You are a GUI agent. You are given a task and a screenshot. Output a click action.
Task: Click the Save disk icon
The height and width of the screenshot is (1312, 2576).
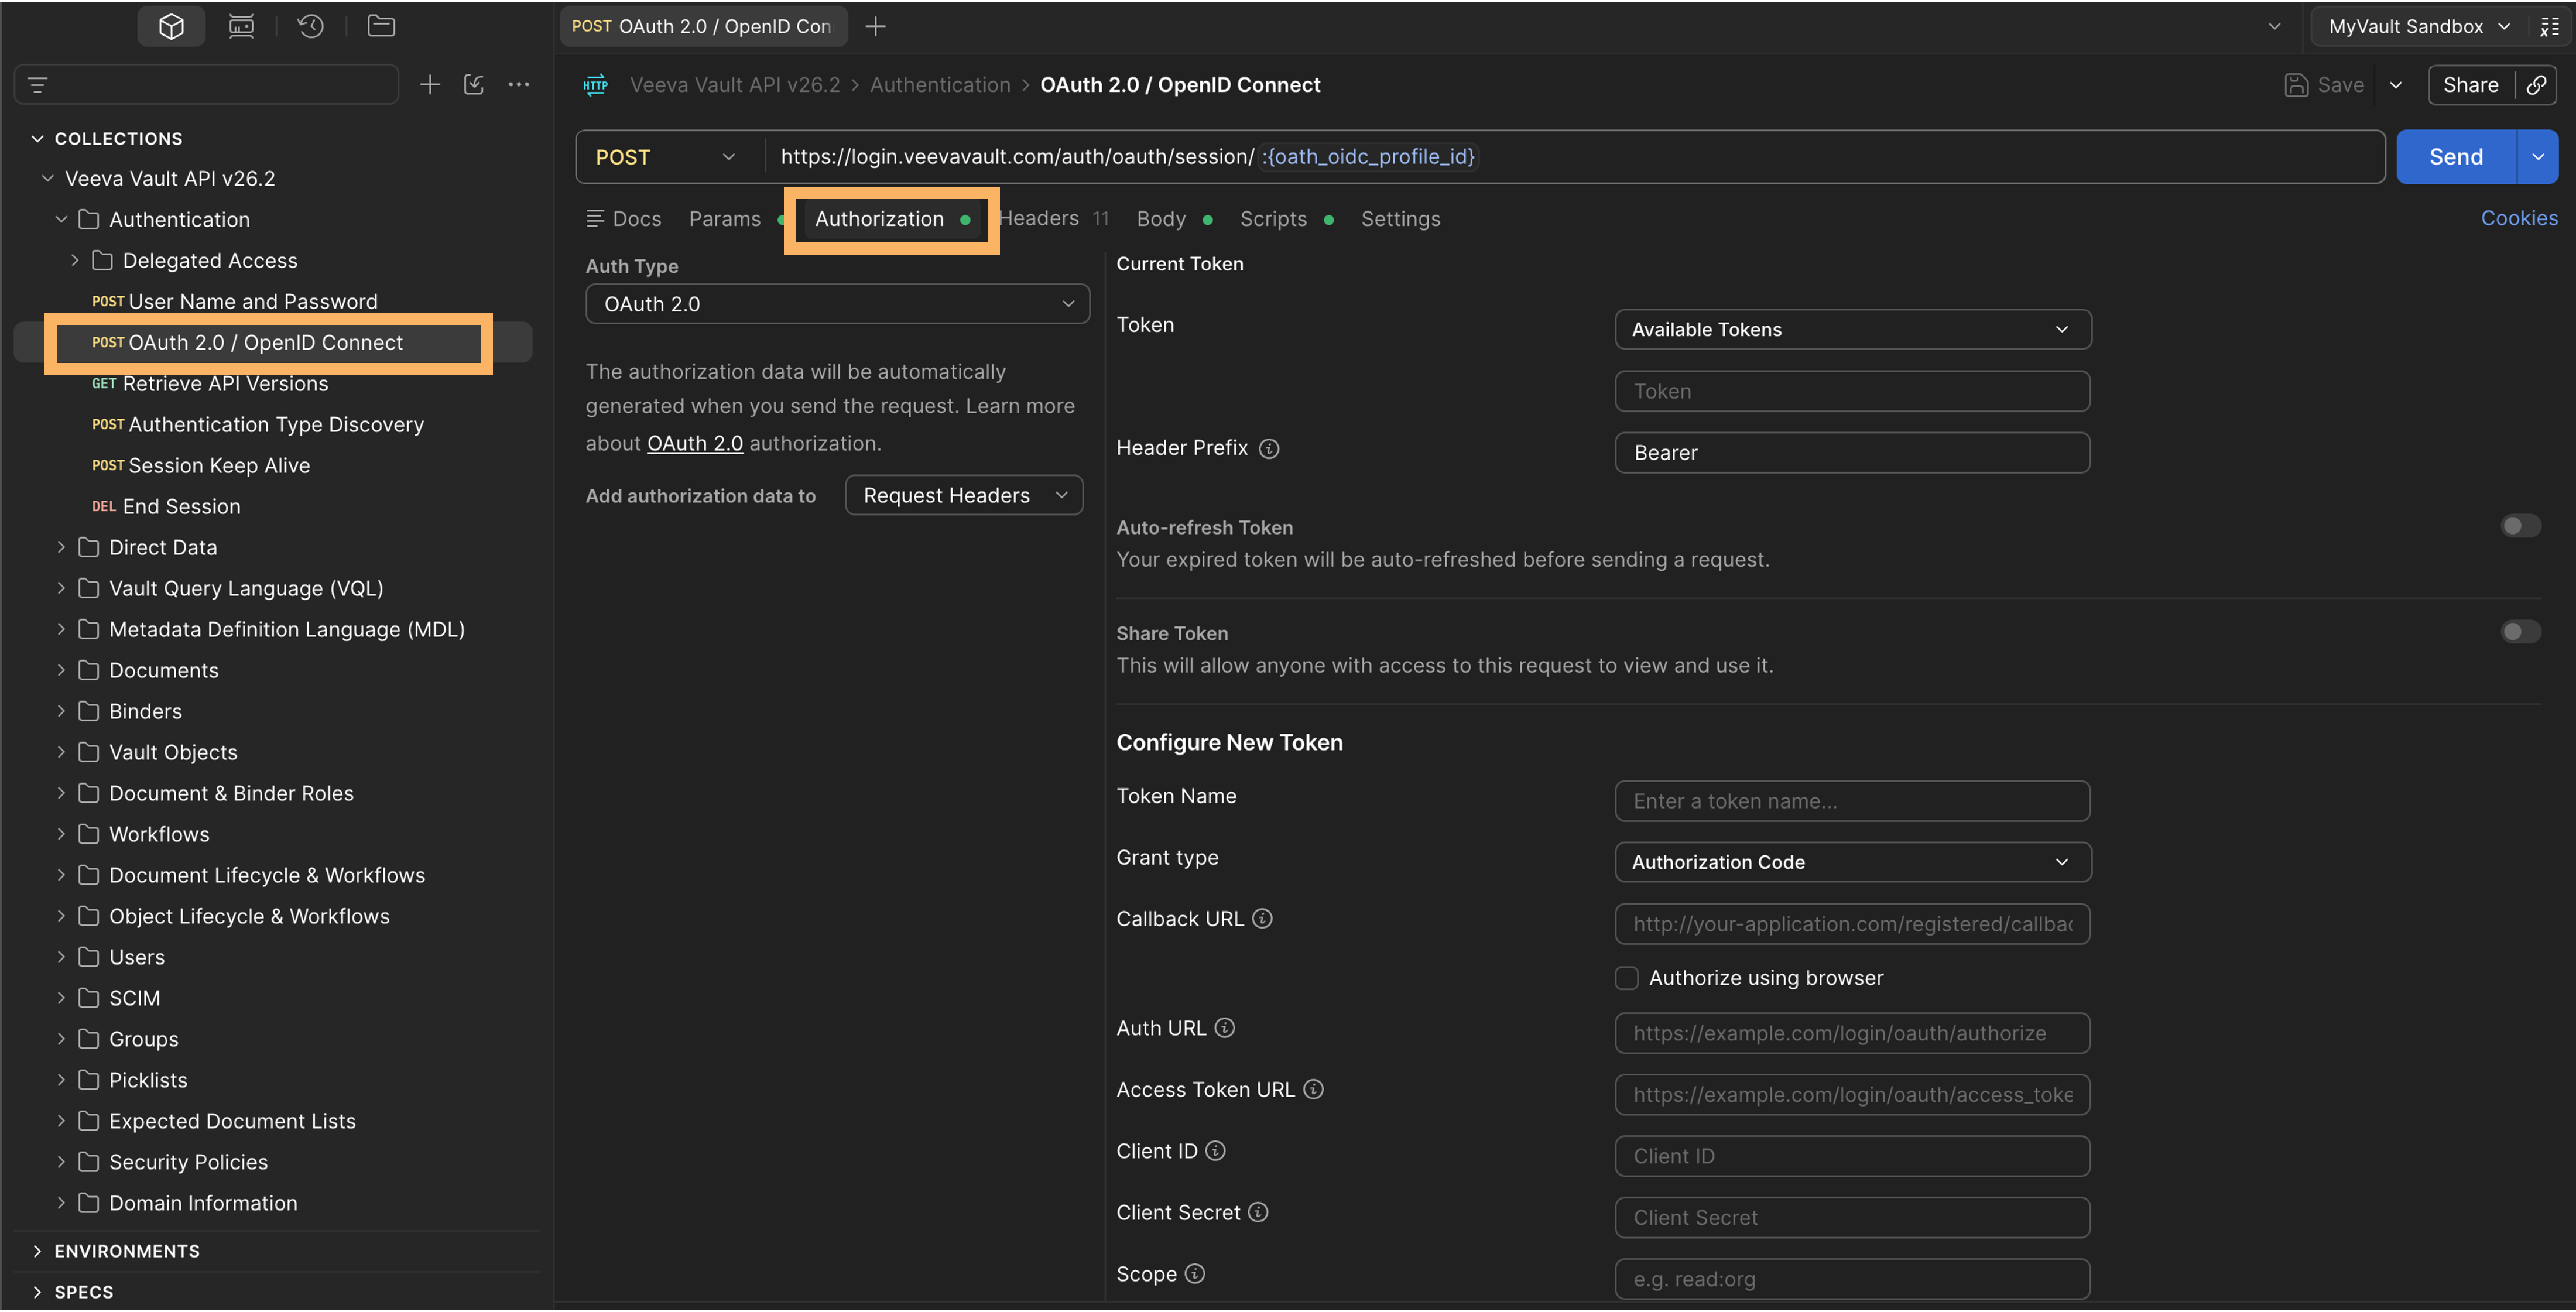(2297, 85)
